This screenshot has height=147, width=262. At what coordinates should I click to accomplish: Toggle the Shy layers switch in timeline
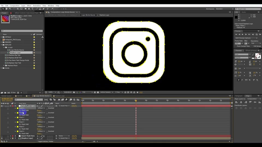(59, 100)
